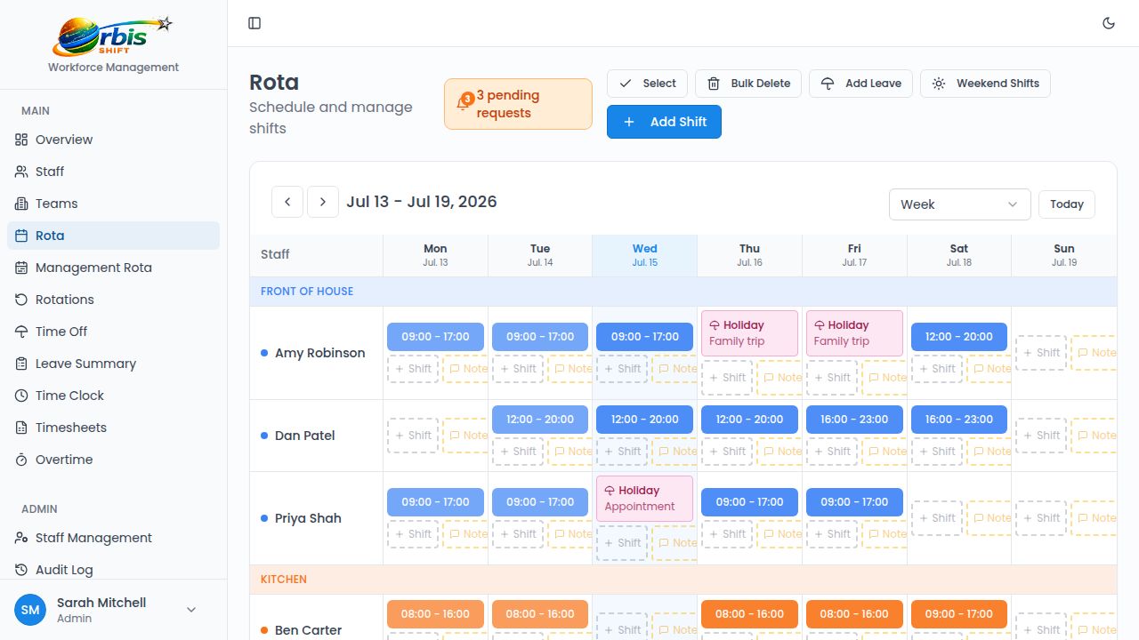Open Priya Shah's Holiday Appointment entry
This screenshot has height=640, width=1139.
click(644, 499)
